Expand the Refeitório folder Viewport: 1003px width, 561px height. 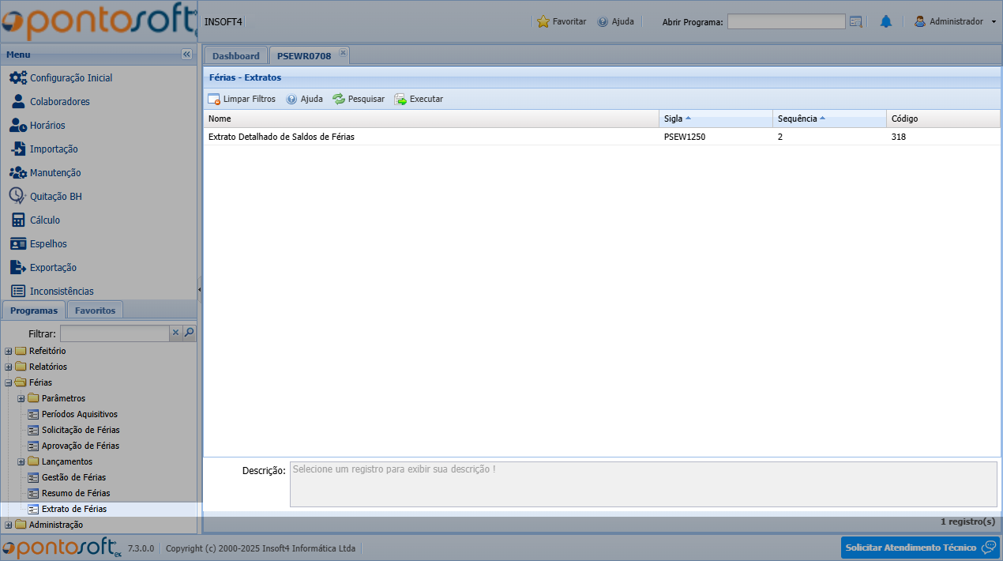coord(9,351)
